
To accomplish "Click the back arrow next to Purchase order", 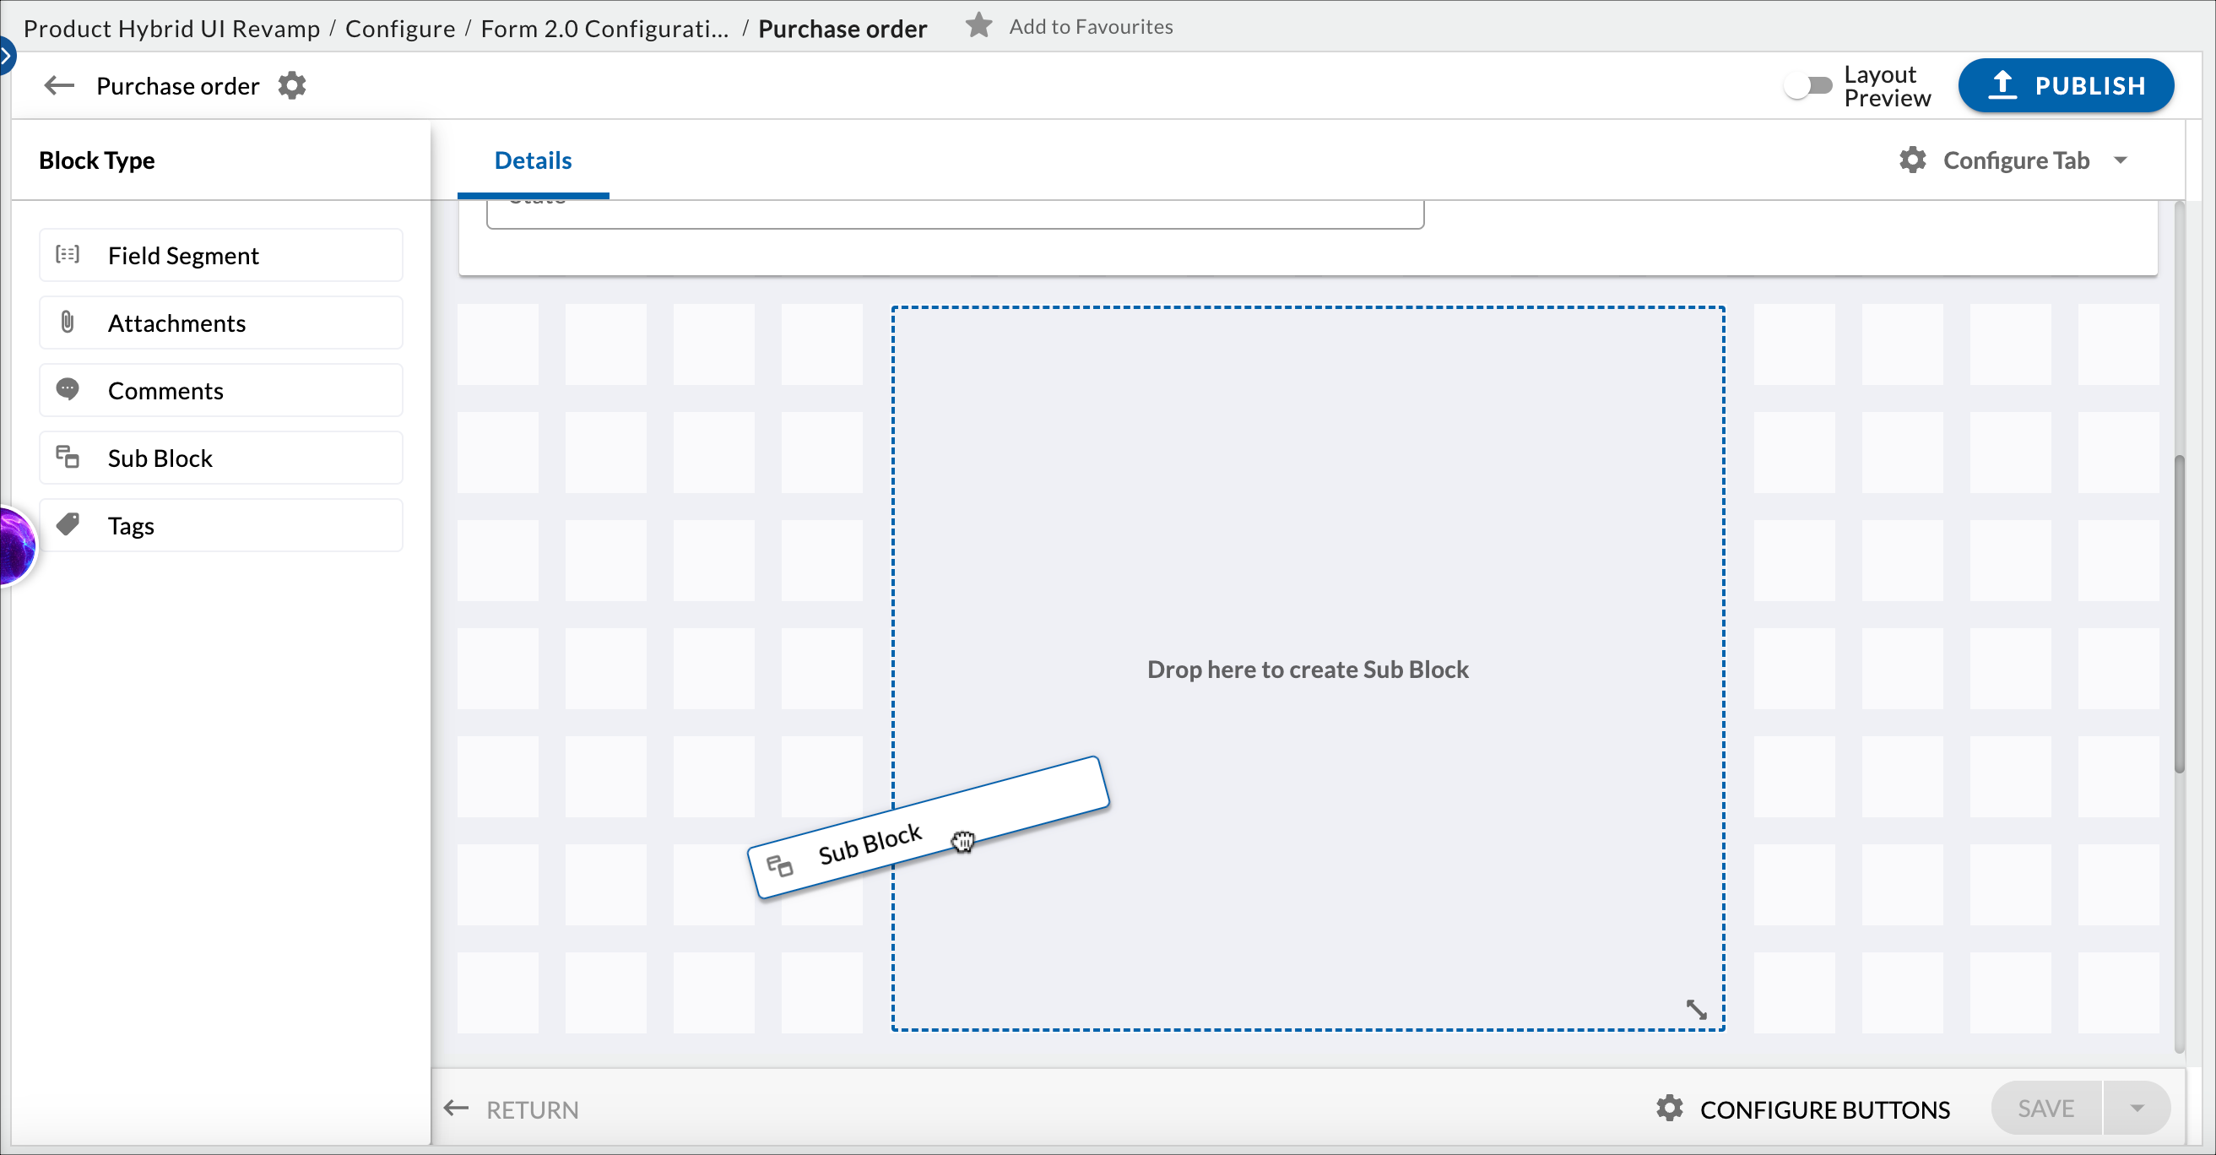I will (59, 86).
